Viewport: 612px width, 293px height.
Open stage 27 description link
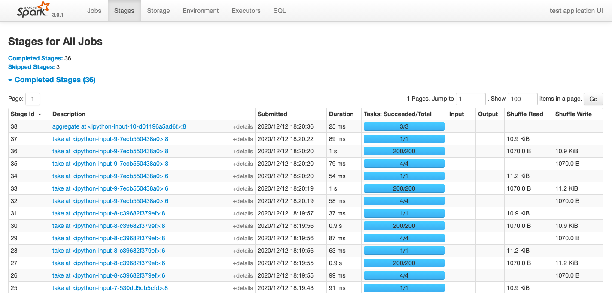[109, 263]
